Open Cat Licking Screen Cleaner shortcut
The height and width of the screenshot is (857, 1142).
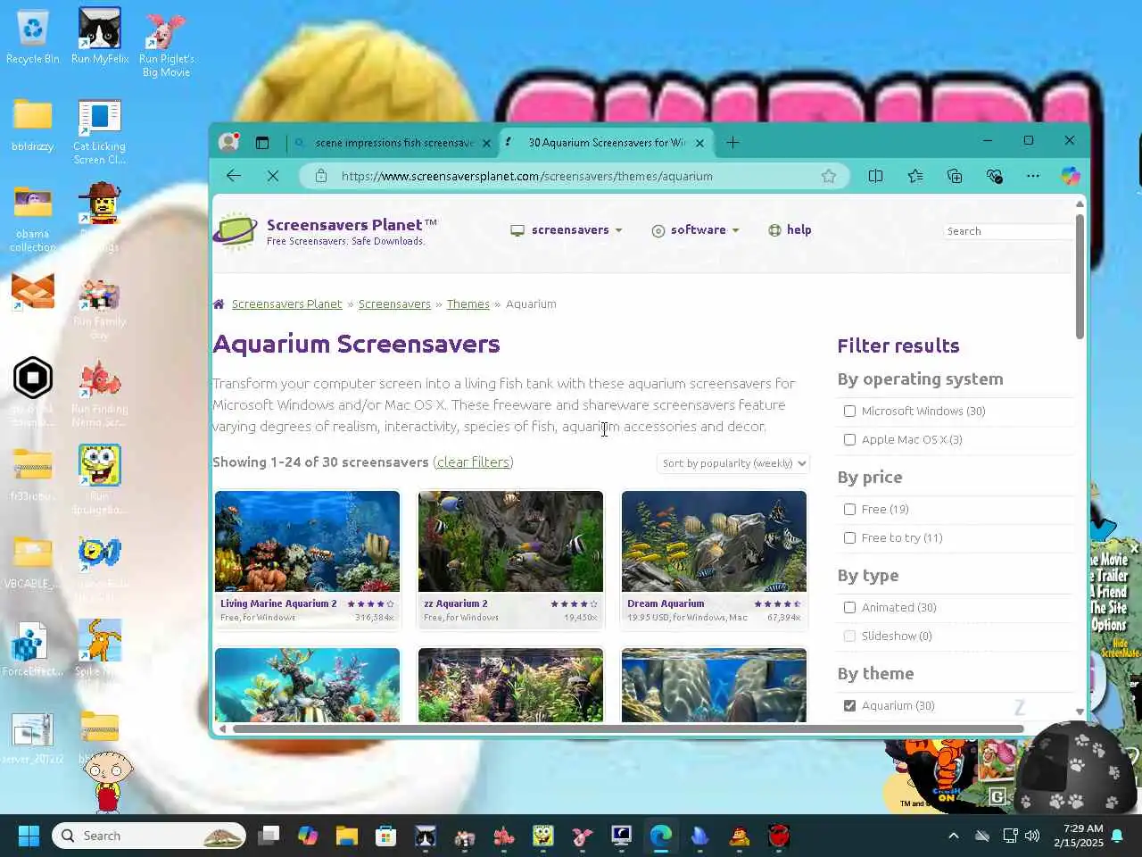(100, 132)
